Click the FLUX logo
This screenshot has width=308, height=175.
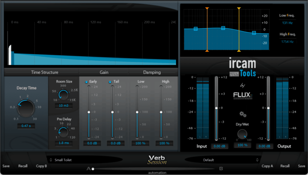(243, 96)
